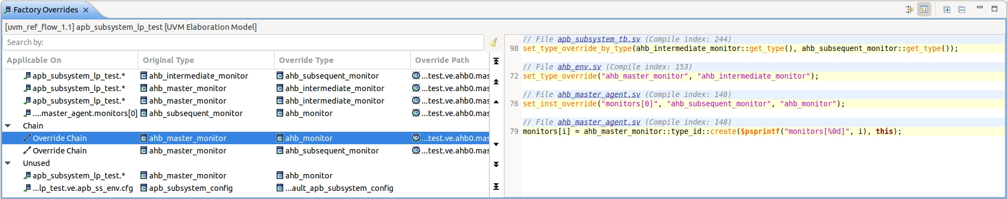This screenshot has width=1007, height=199.
Task: Click the single up arrow navigation button
Action: (x=496, y=102)
